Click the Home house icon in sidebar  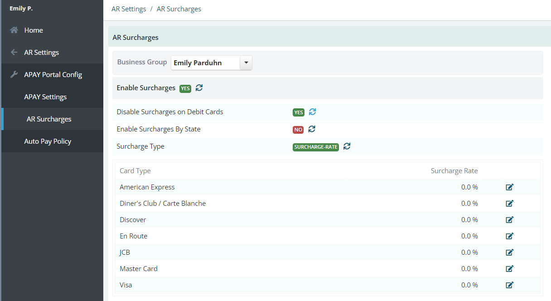[x=14, y=30]
